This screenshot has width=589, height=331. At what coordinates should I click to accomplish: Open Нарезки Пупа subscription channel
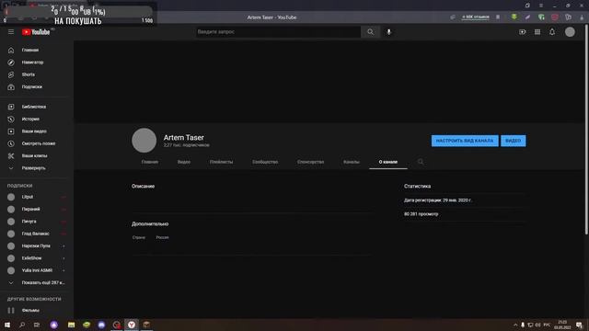click(x=37, y=245)
